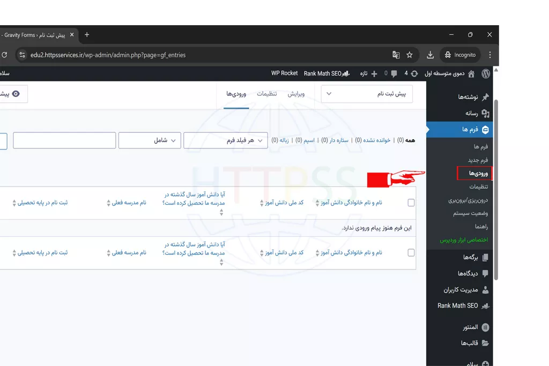549x366 pixels.
Task: Expand the شامل operator dropdown
Action: pyautogui.click(x=150, y=140)
